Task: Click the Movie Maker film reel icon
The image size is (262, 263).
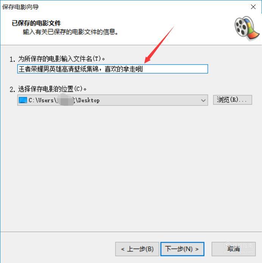Action: [x=247, y=28]
